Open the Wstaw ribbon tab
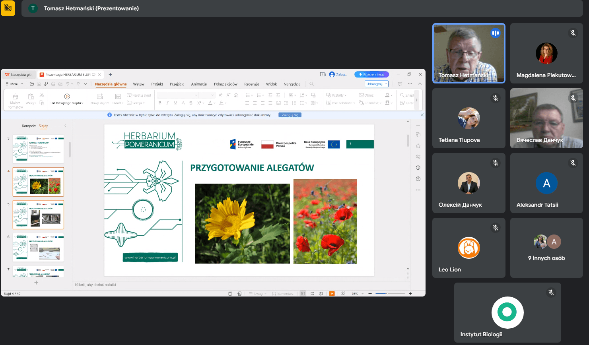Viewport: 589px width, 345px height. pos(139,84)
